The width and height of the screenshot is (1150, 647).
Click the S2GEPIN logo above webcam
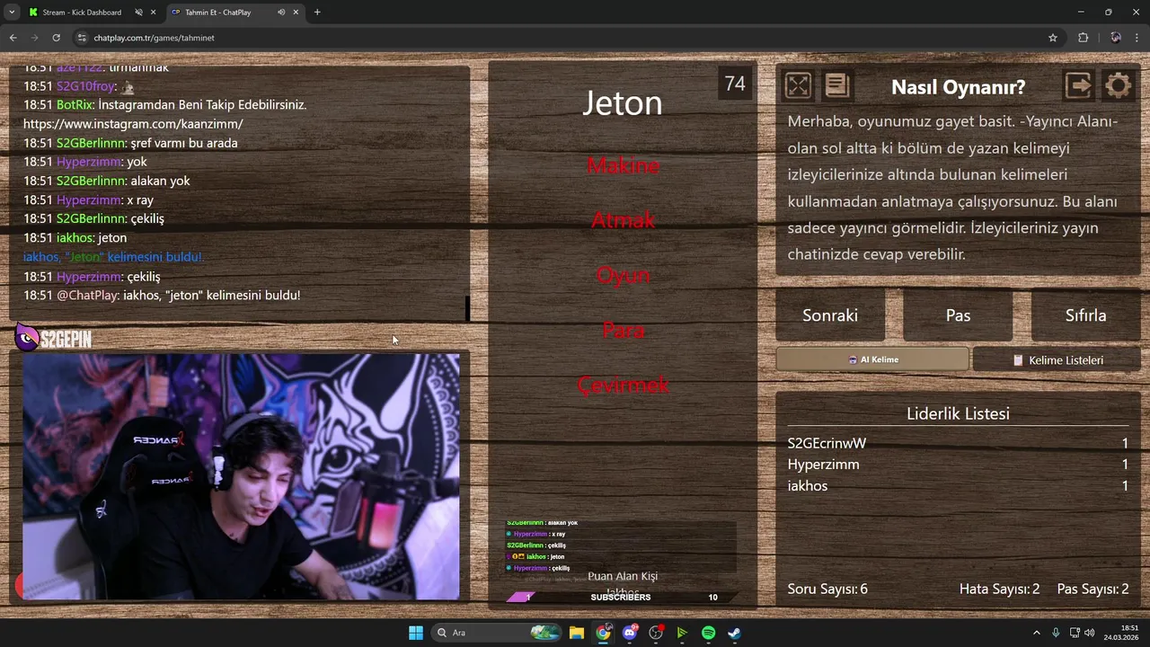pyautogui.click(x=54, y=339)
